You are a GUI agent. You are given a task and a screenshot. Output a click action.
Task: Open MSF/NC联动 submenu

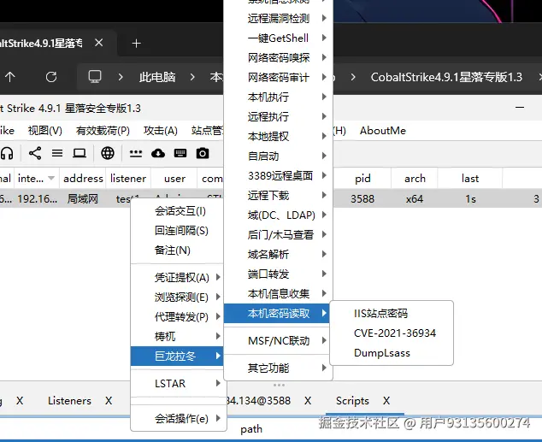(278, 341)
